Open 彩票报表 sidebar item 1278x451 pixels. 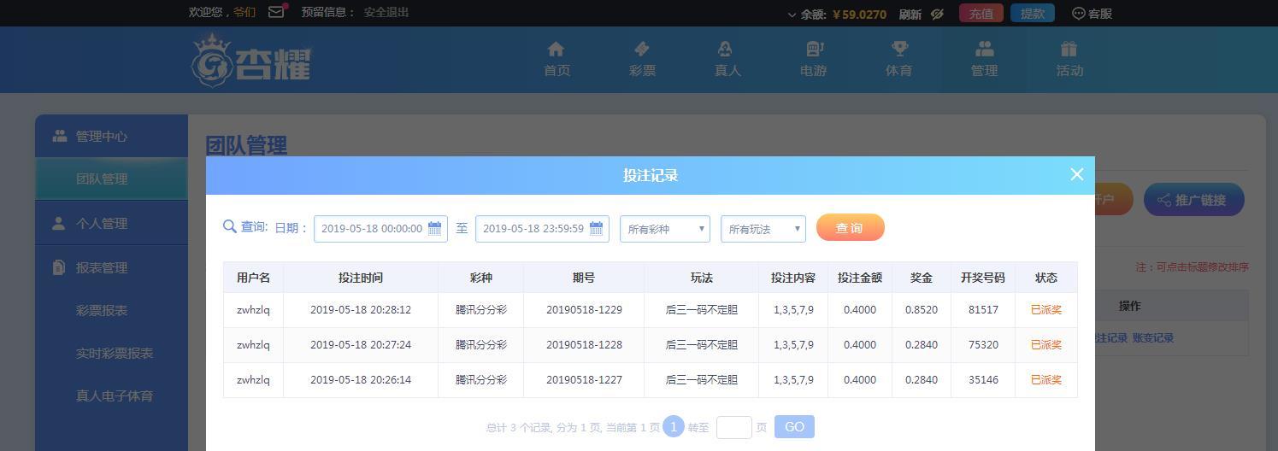point(102,310)
